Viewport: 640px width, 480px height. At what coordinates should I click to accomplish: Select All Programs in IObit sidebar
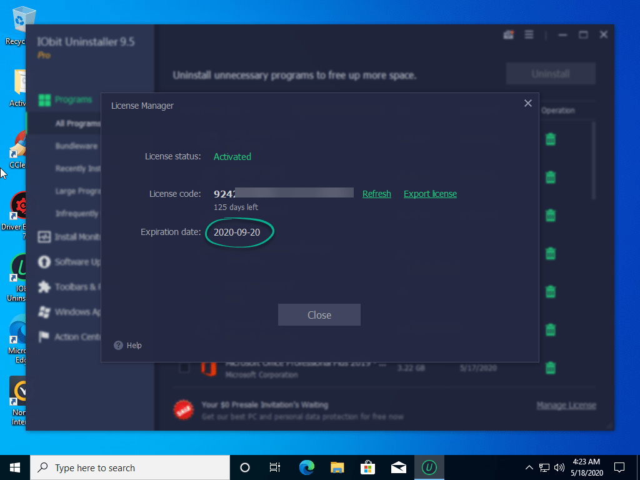point(77,123)
